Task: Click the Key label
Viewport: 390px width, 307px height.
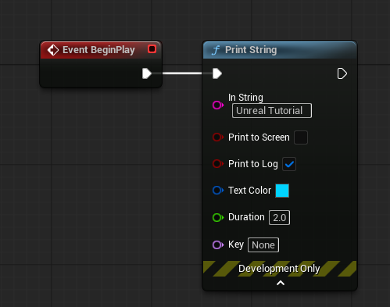Action: click(x=236, y=245)
